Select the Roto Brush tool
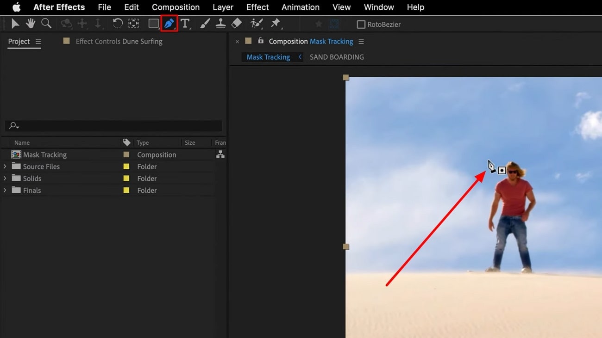 click(x=256, y=24)
